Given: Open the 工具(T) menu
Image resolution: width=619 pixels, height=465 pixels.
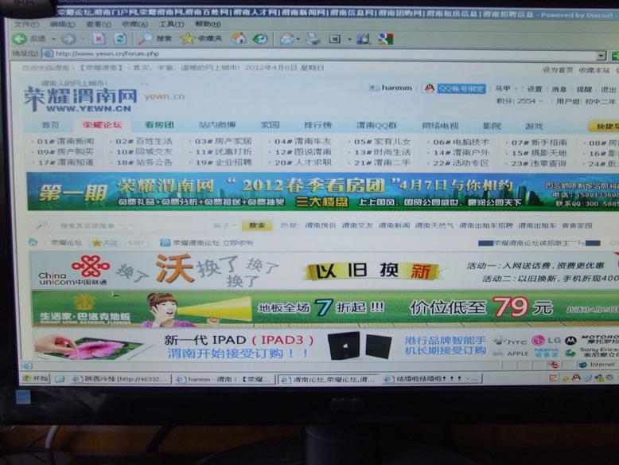Looking at the screenshot, I should click(x=170, y=25).
